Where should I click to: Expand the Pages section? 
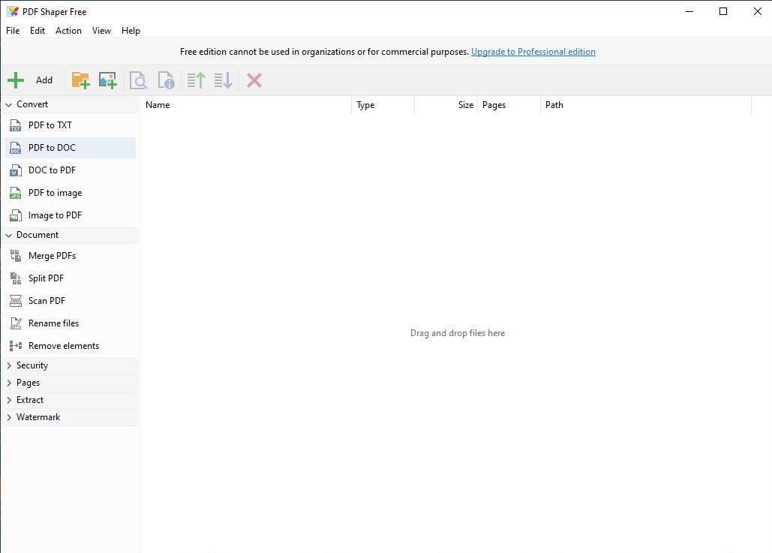pyautogui.click(x=8, y=383)
